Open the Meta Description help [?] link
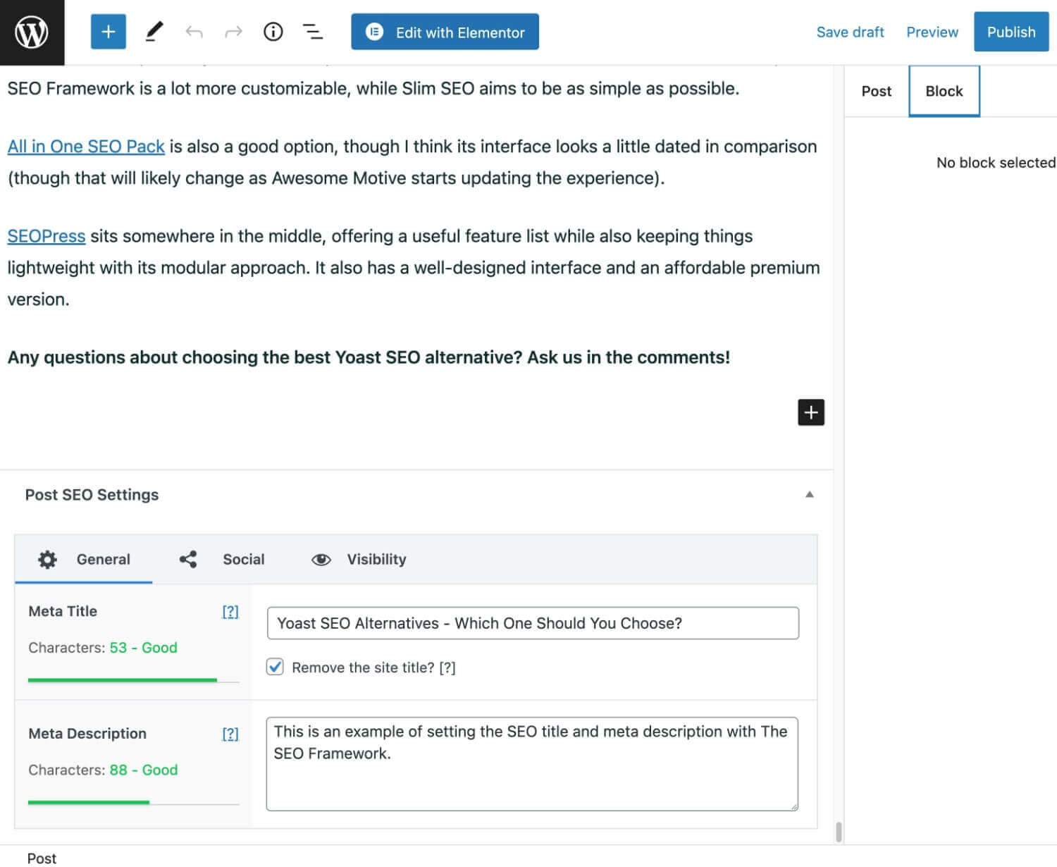Screen dimensions: 1057x867 [x=230, y=734]
